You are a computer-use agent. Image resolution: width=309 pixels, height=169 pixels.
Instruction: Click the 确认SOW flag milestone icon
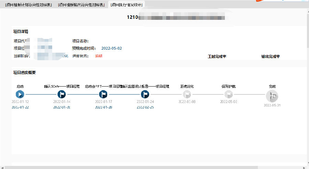click(x=62, y=94)
